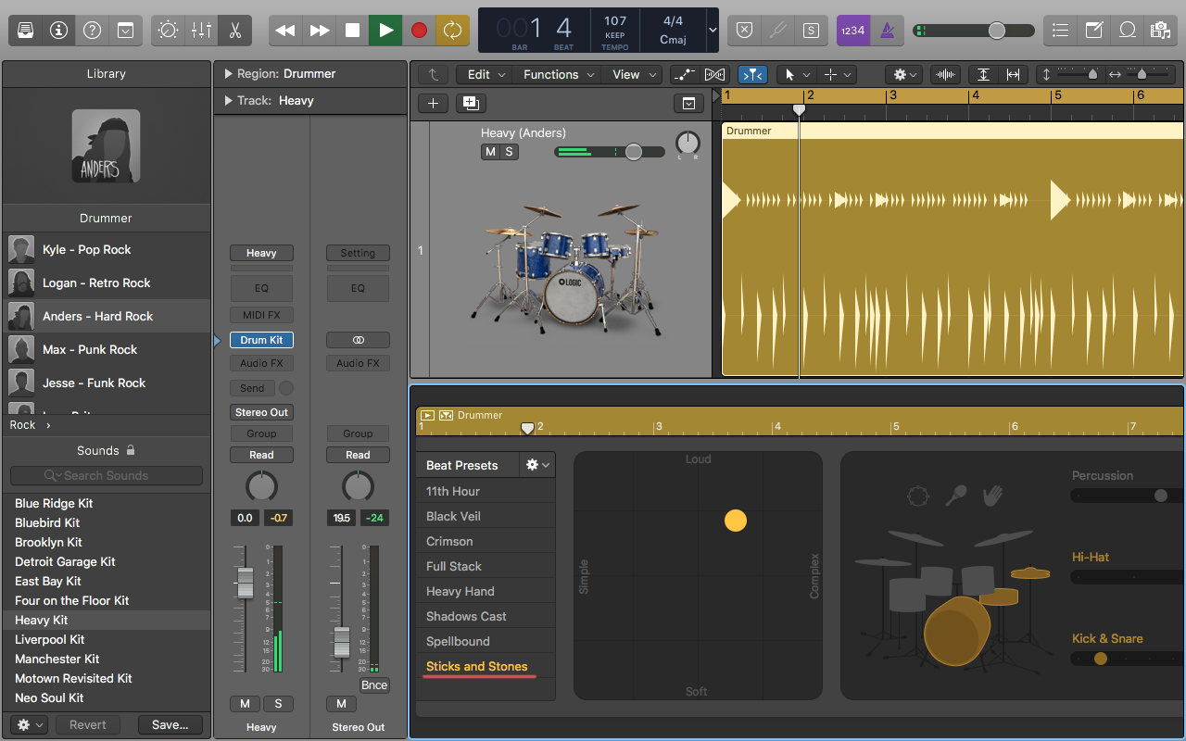Click the Save... button in Library

pyautogui.click(x=170, y=724)
